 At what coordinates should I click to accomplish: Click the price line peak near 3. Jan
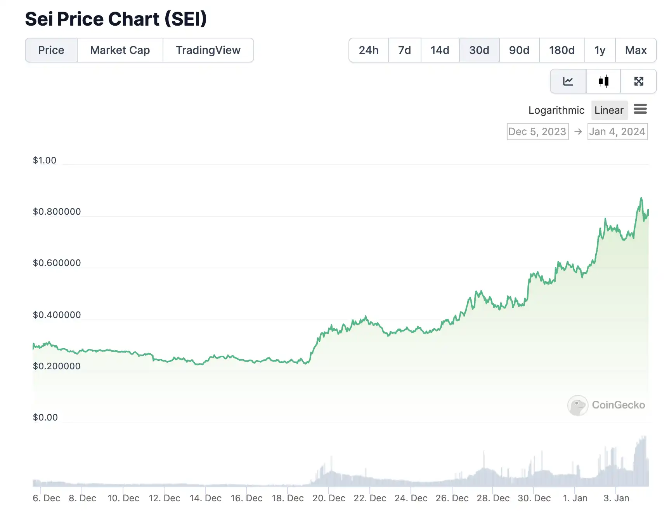coord(641,198)
